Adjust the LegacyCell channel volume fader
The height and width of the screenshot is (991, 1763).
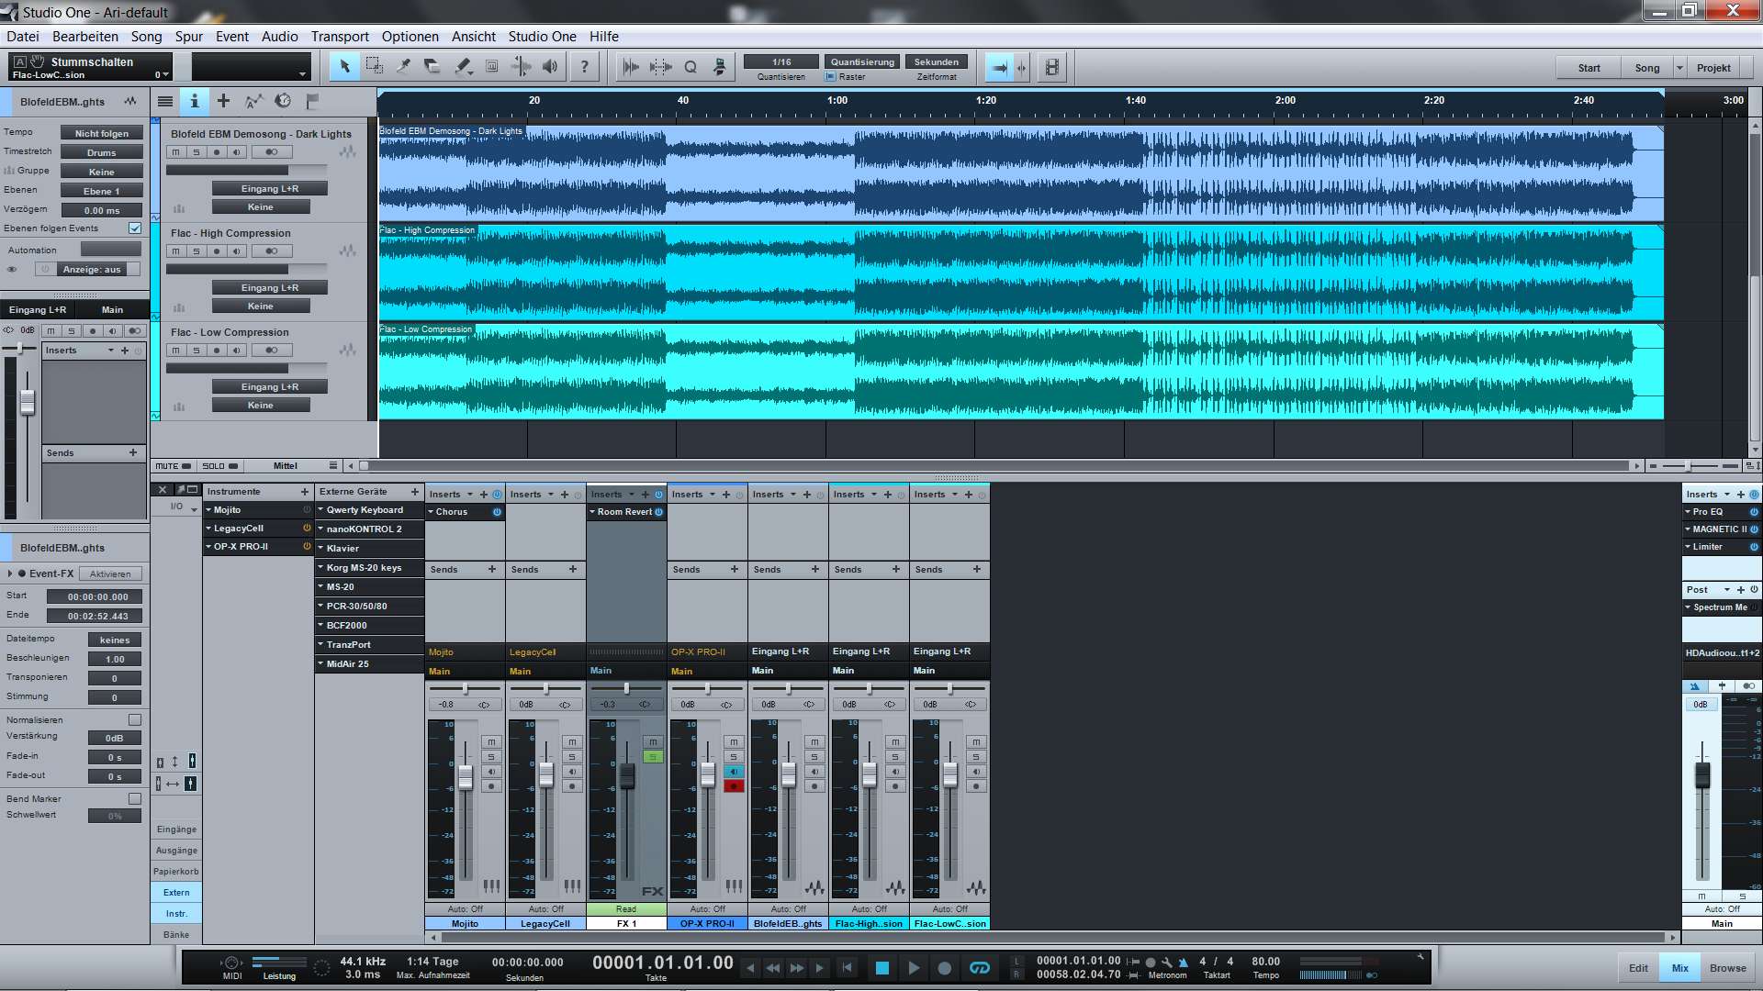[546, 775]
